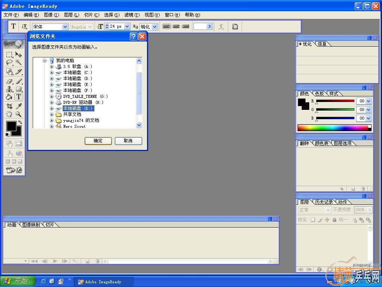This screenshot has height=287, width=382.
Task: Click the help question mark in browse dialog
Action: 134,36
